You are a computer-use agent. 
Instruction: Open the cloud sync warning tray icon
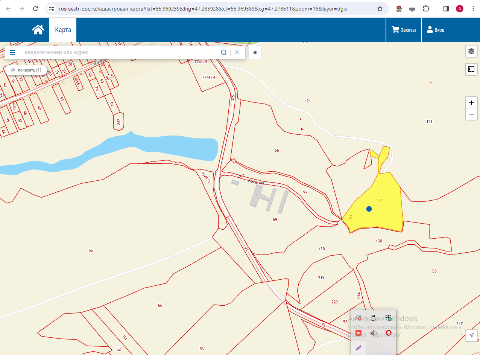pyautogui.click(x=358, y=318)
